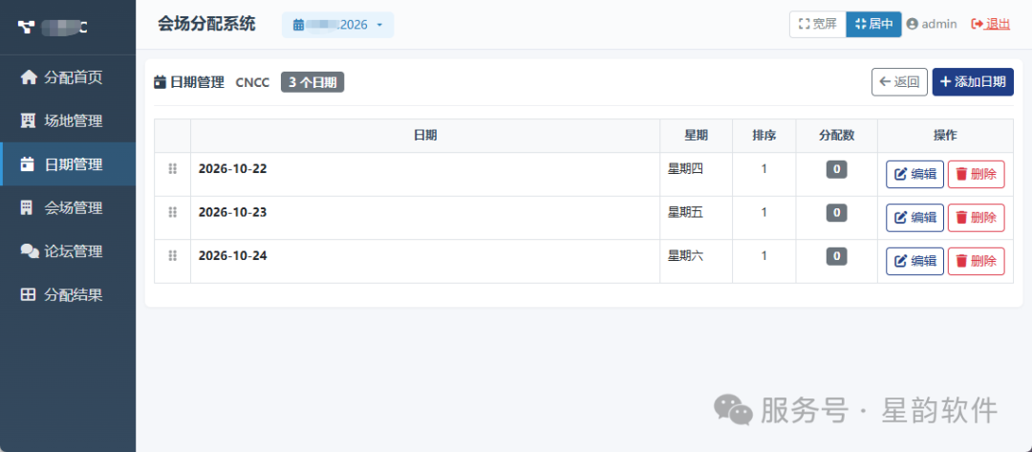Image resolution: width=1032 pixels, height=452 pixels.
Task: Click the calendar icon beside 日期管理 in sidebar
Action: (28, 164)
